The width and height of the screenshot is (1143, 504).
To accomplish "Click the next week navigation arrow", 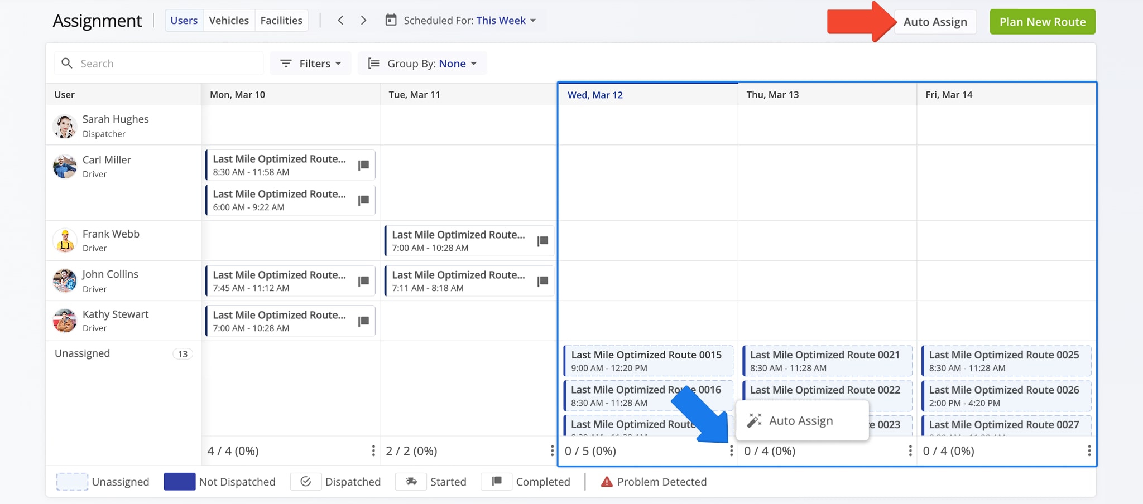I will [x=363, y=20].
